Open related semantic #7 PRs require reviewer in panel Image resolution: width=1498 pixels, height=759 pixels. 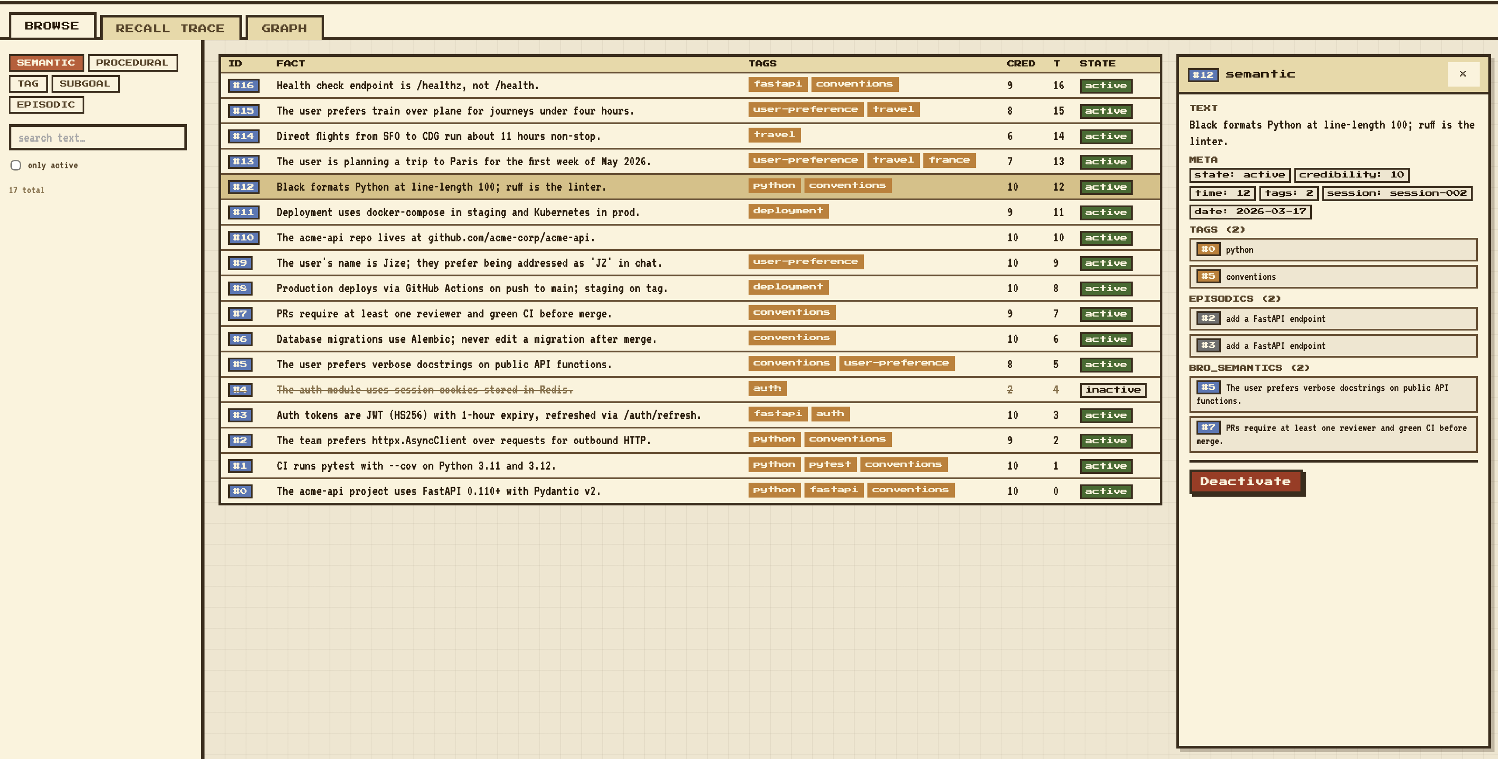point(1333,434)
